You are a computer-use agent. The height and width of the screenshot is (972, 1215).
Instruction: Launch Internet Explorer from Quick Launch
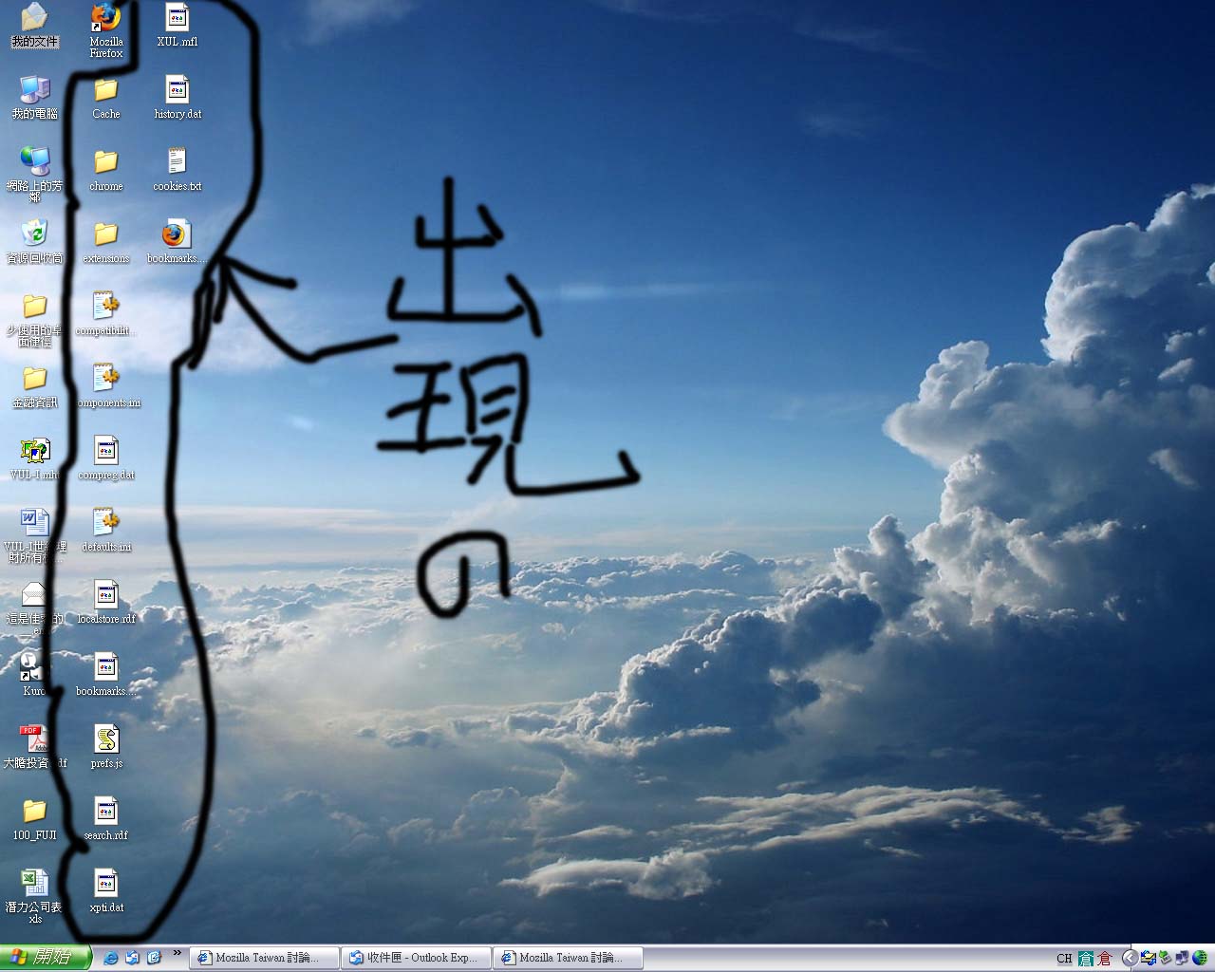[110, 958]
